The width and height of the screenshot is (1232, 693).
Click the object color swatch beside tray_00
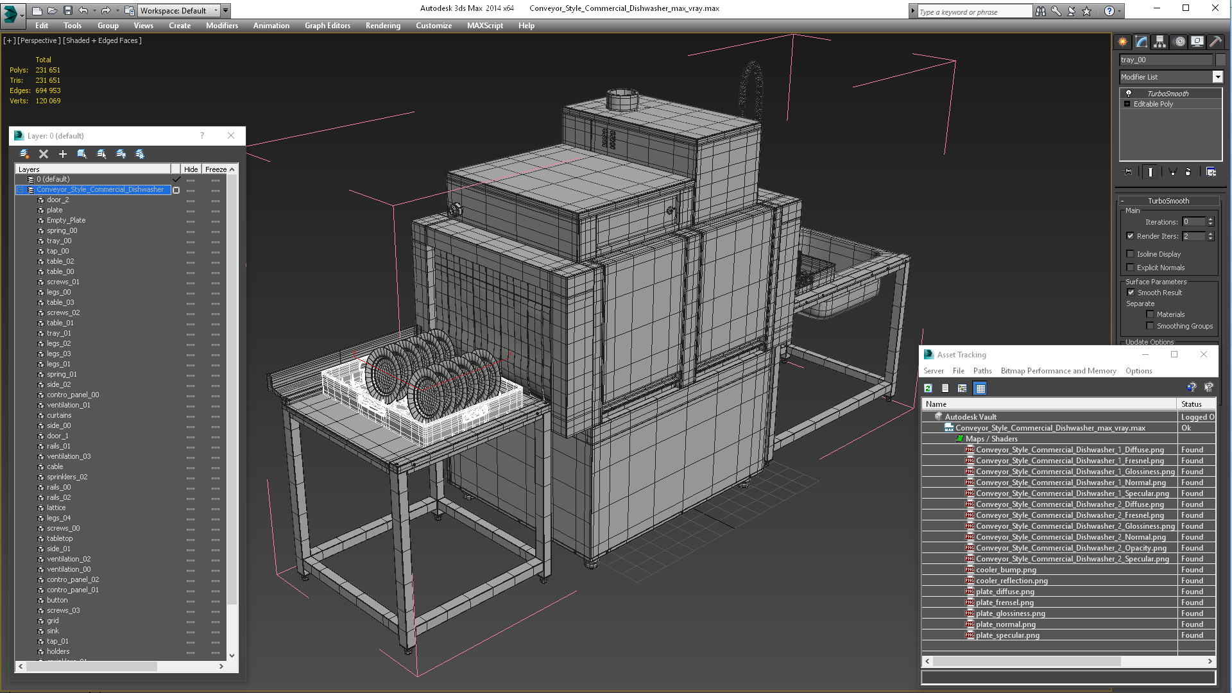click(1220, 60)
